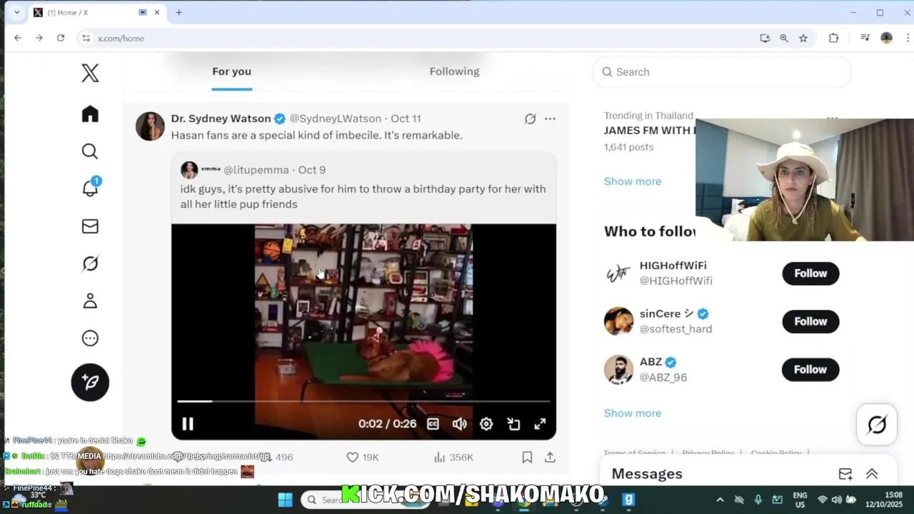Open tab search dropdown arrow
Viewport: 914px width, 514px height.
(16, 12)
